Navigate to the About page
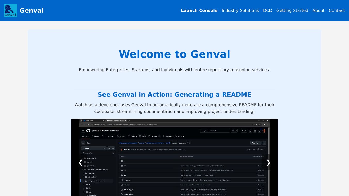This screenshot has height=196, width=349. pyautogui.click(x=319, y=11)
